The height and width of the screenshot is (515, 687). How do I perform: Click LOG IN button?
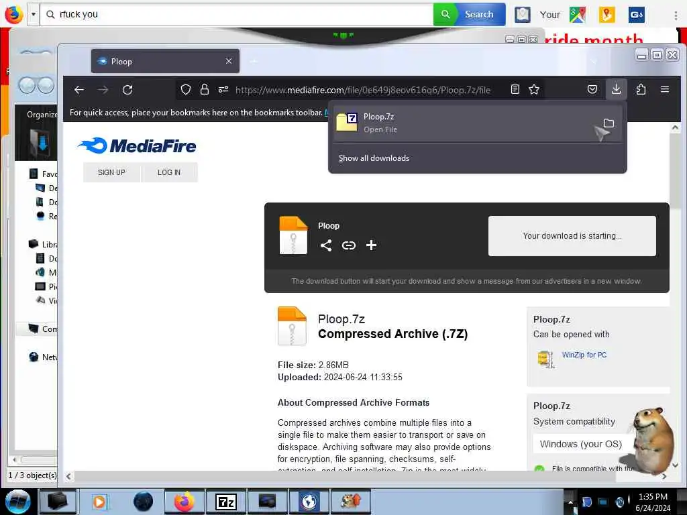tap(169, 172)
